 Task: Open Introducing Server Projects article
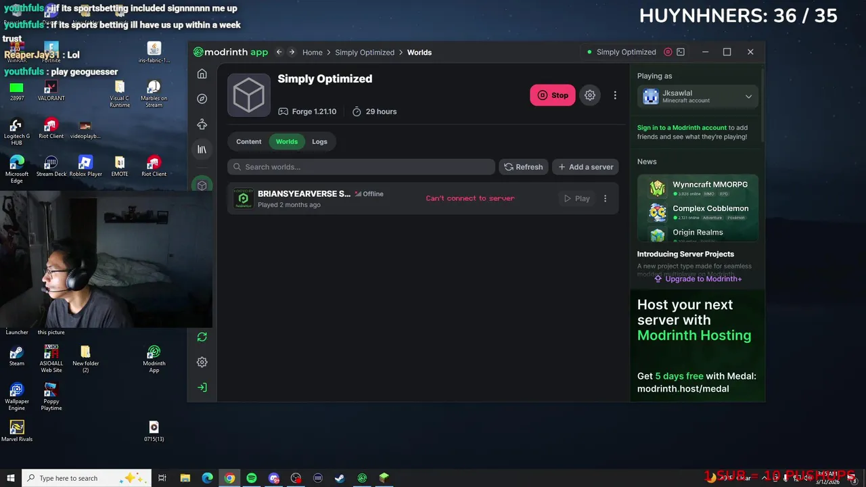(x=685, y=254)
